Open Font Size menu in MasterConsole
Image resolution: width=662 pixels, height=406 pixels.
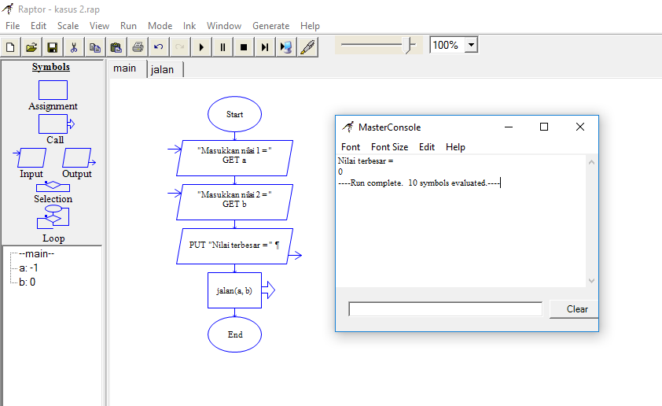pos(389,147)
